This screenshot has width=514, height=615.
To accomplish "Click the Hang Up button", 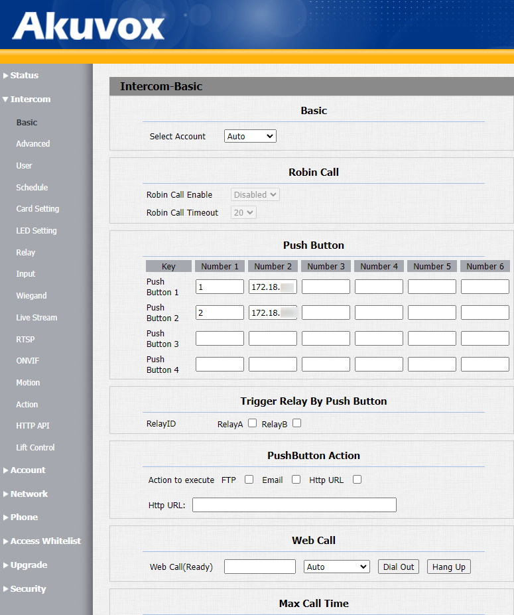I will tap(448, 567).
